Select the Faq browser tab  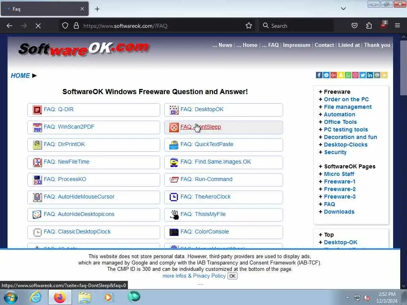[45, 9]
